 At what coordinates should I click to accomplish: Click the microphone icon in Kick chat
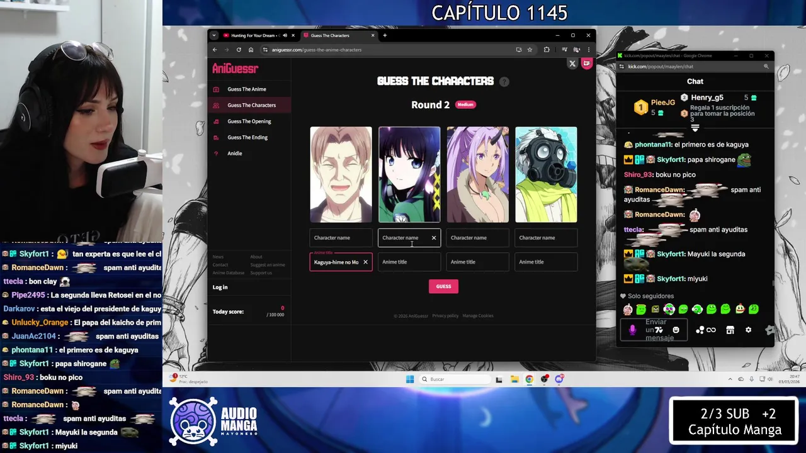[x=633, y=330]
